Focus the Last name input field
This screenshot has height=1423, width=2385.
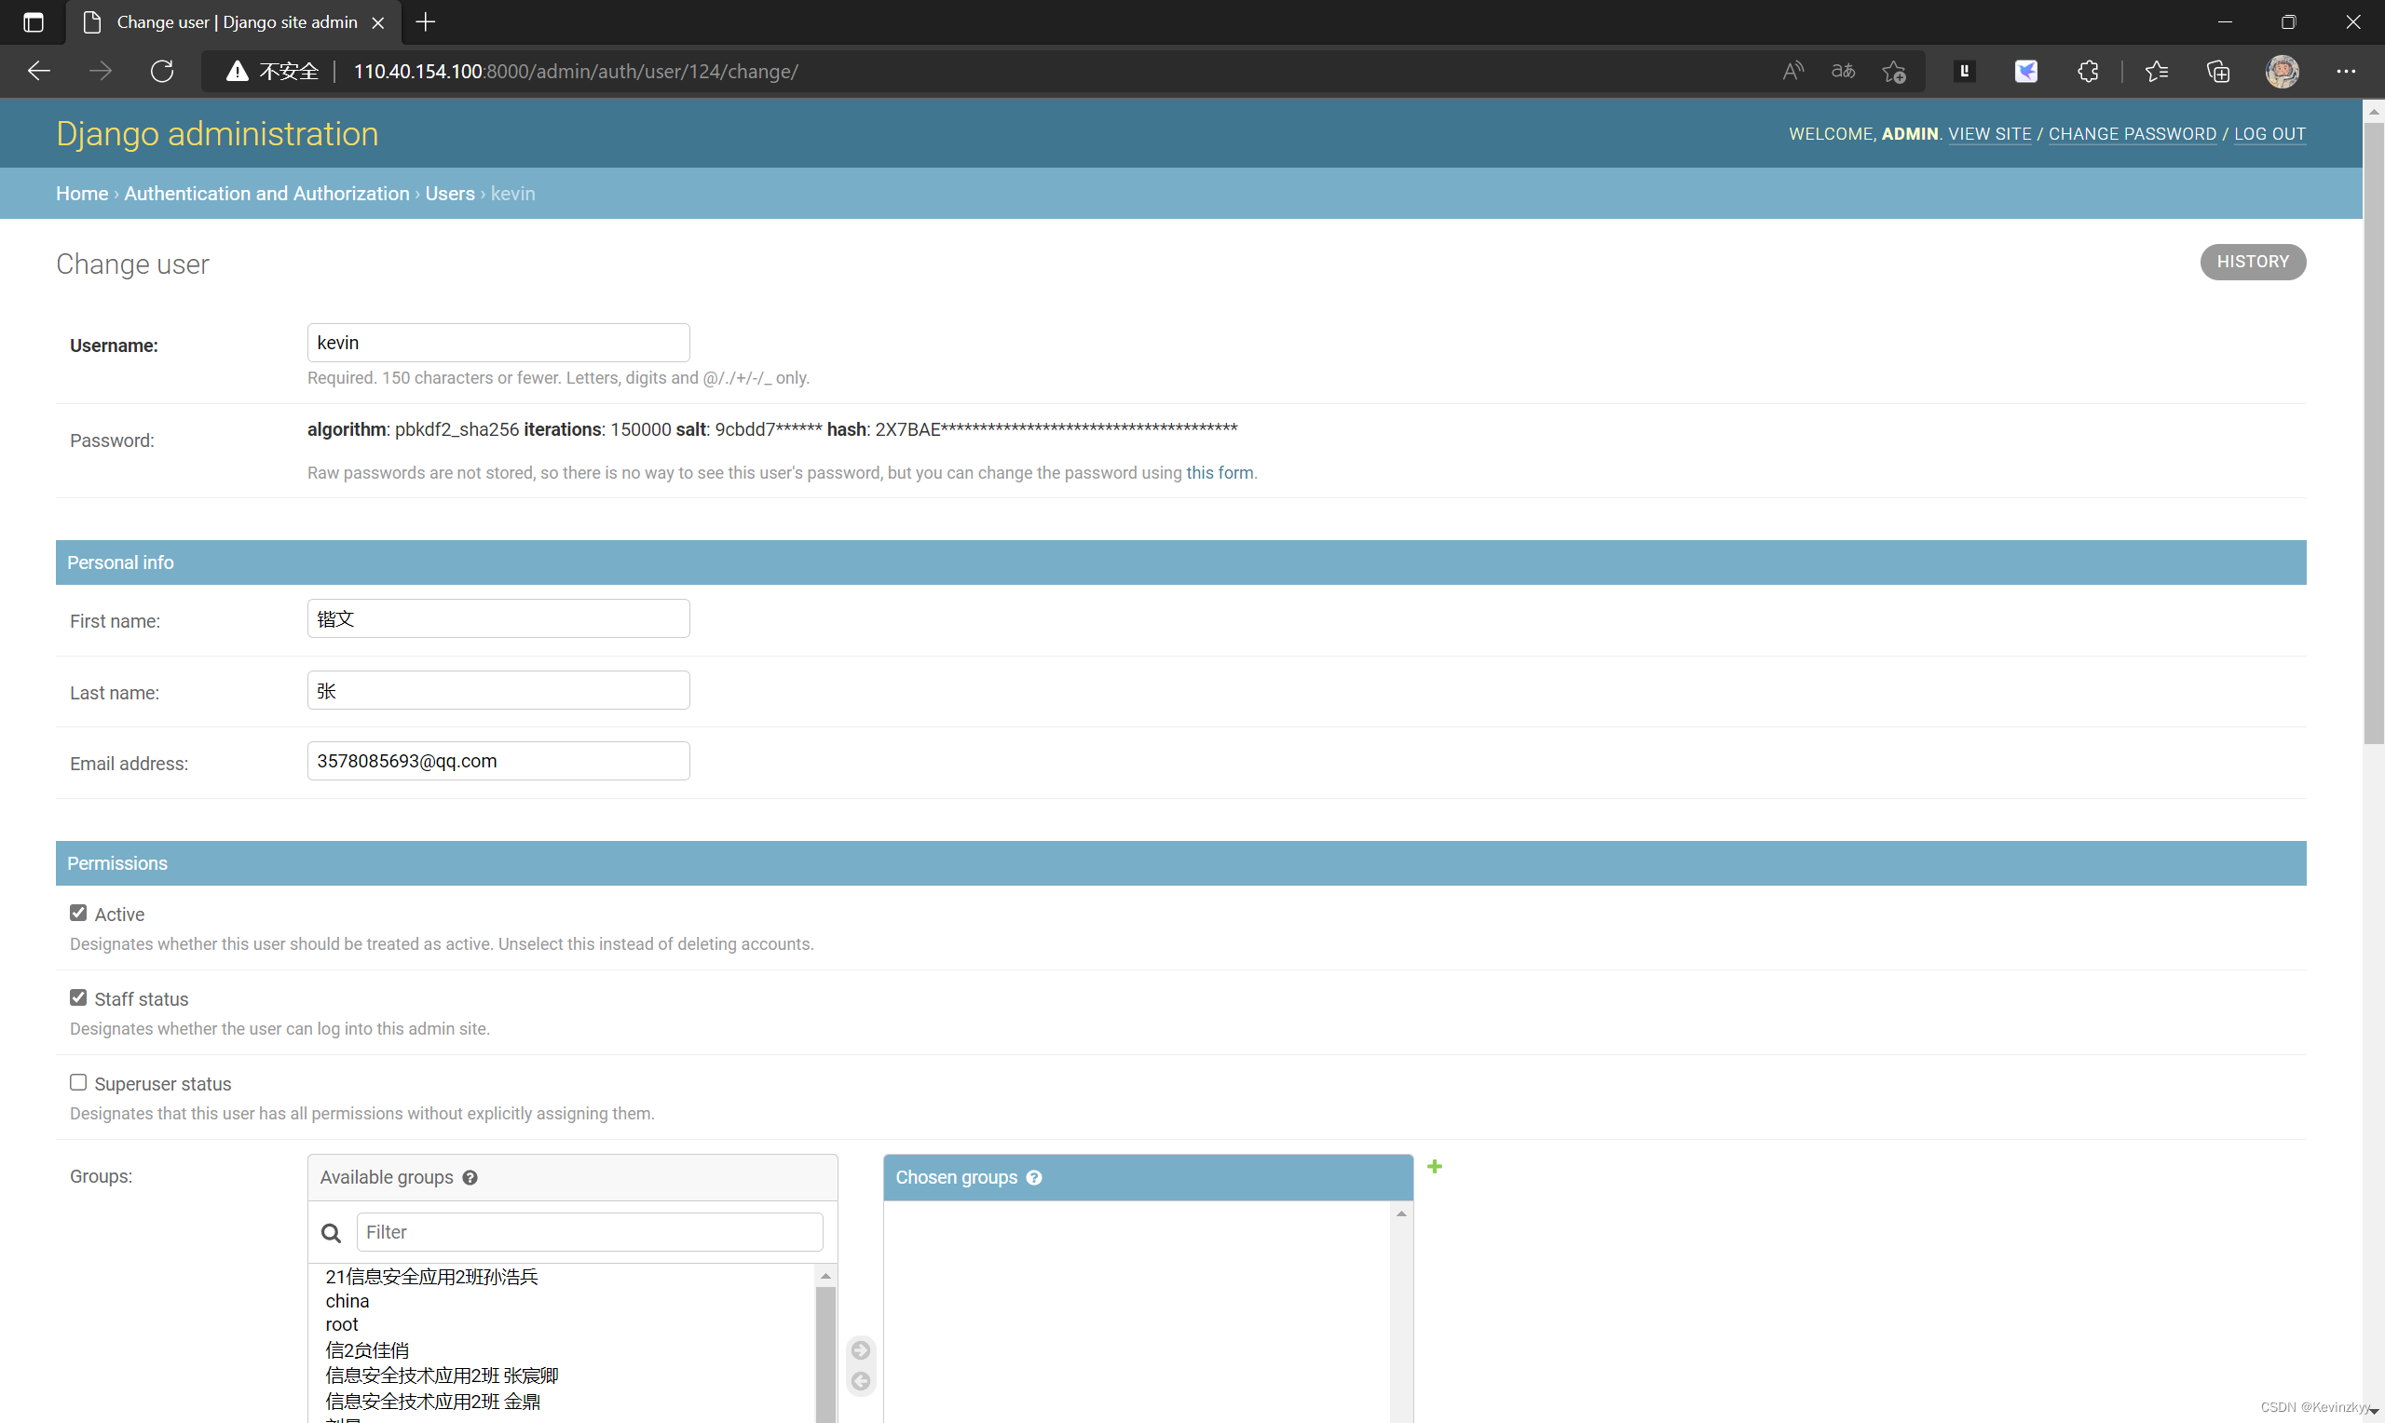point(497,690)
